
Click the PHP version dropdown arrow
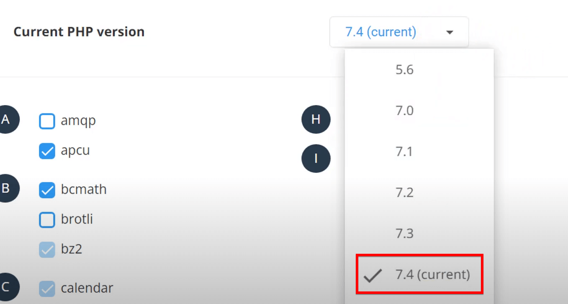click(450, 32)
